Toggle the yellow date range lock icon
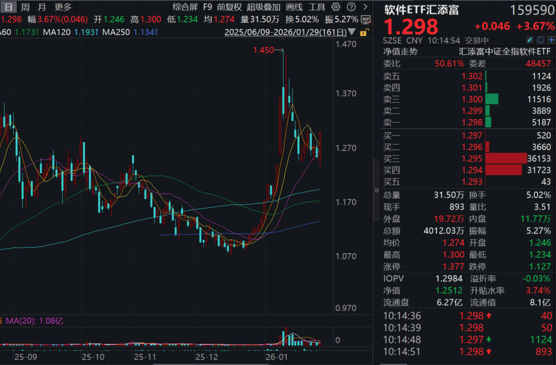The height and width of the screenshot is (365, 556). click(364, 33)
